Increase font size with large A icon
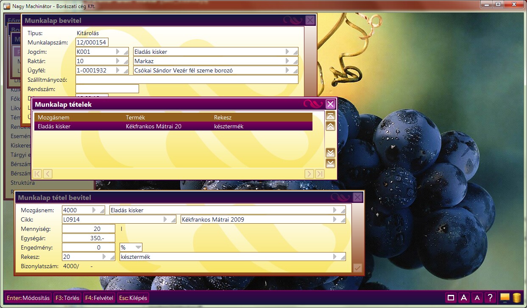This screenshot has width=527, height=308. pyautogui.click(x=464, y=298)
